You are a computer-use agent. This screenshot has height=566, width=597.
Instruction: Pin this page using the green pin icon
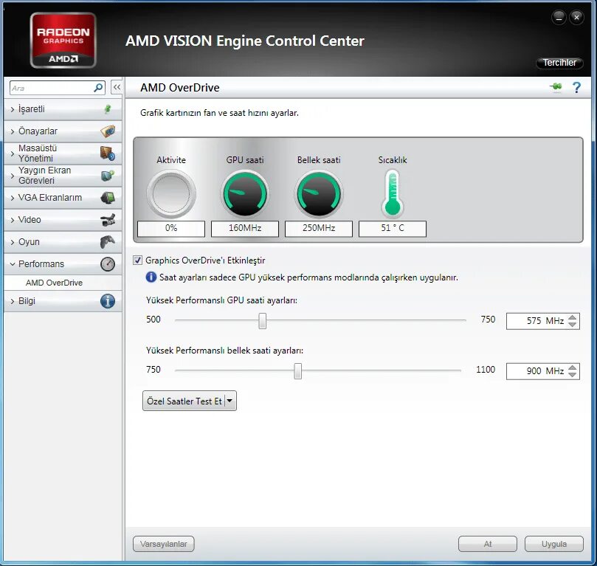[556, 87]
